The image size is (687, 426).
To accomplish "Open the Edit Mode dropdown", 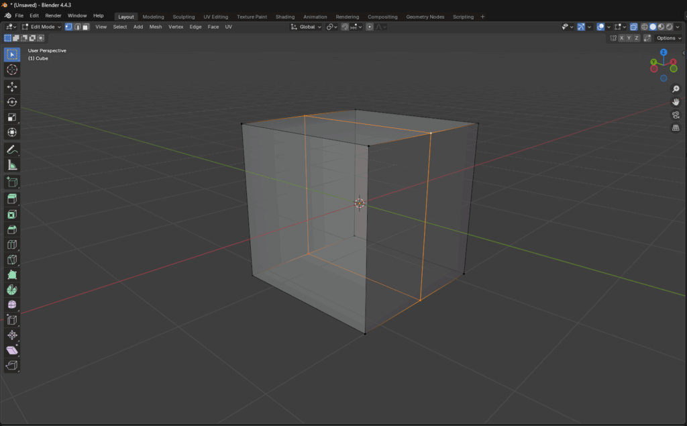I will tap(42, 27).
